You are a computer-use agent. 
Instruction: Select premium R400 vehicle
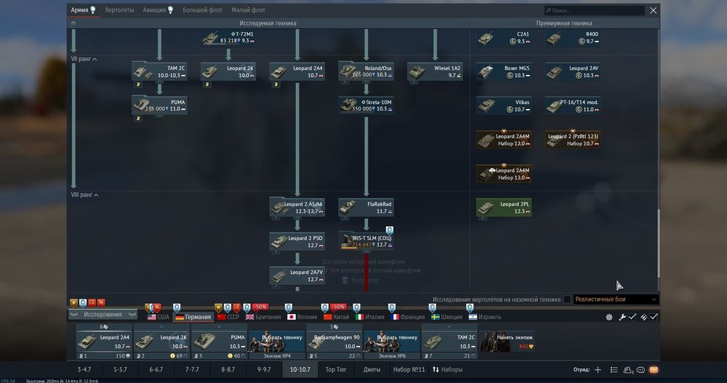[x=573, y=38]
